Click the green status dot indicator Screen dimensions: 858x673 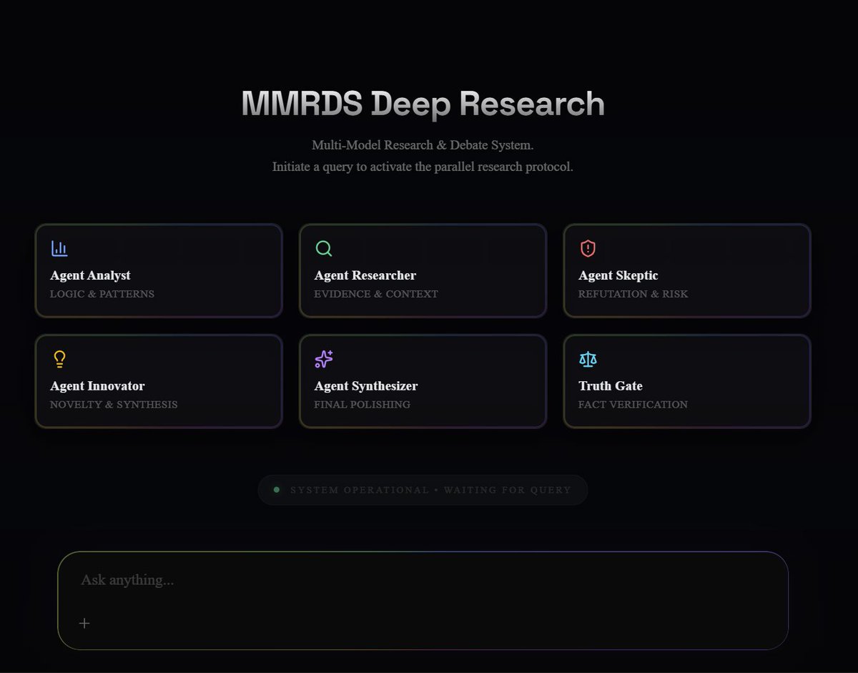(277, 490)
